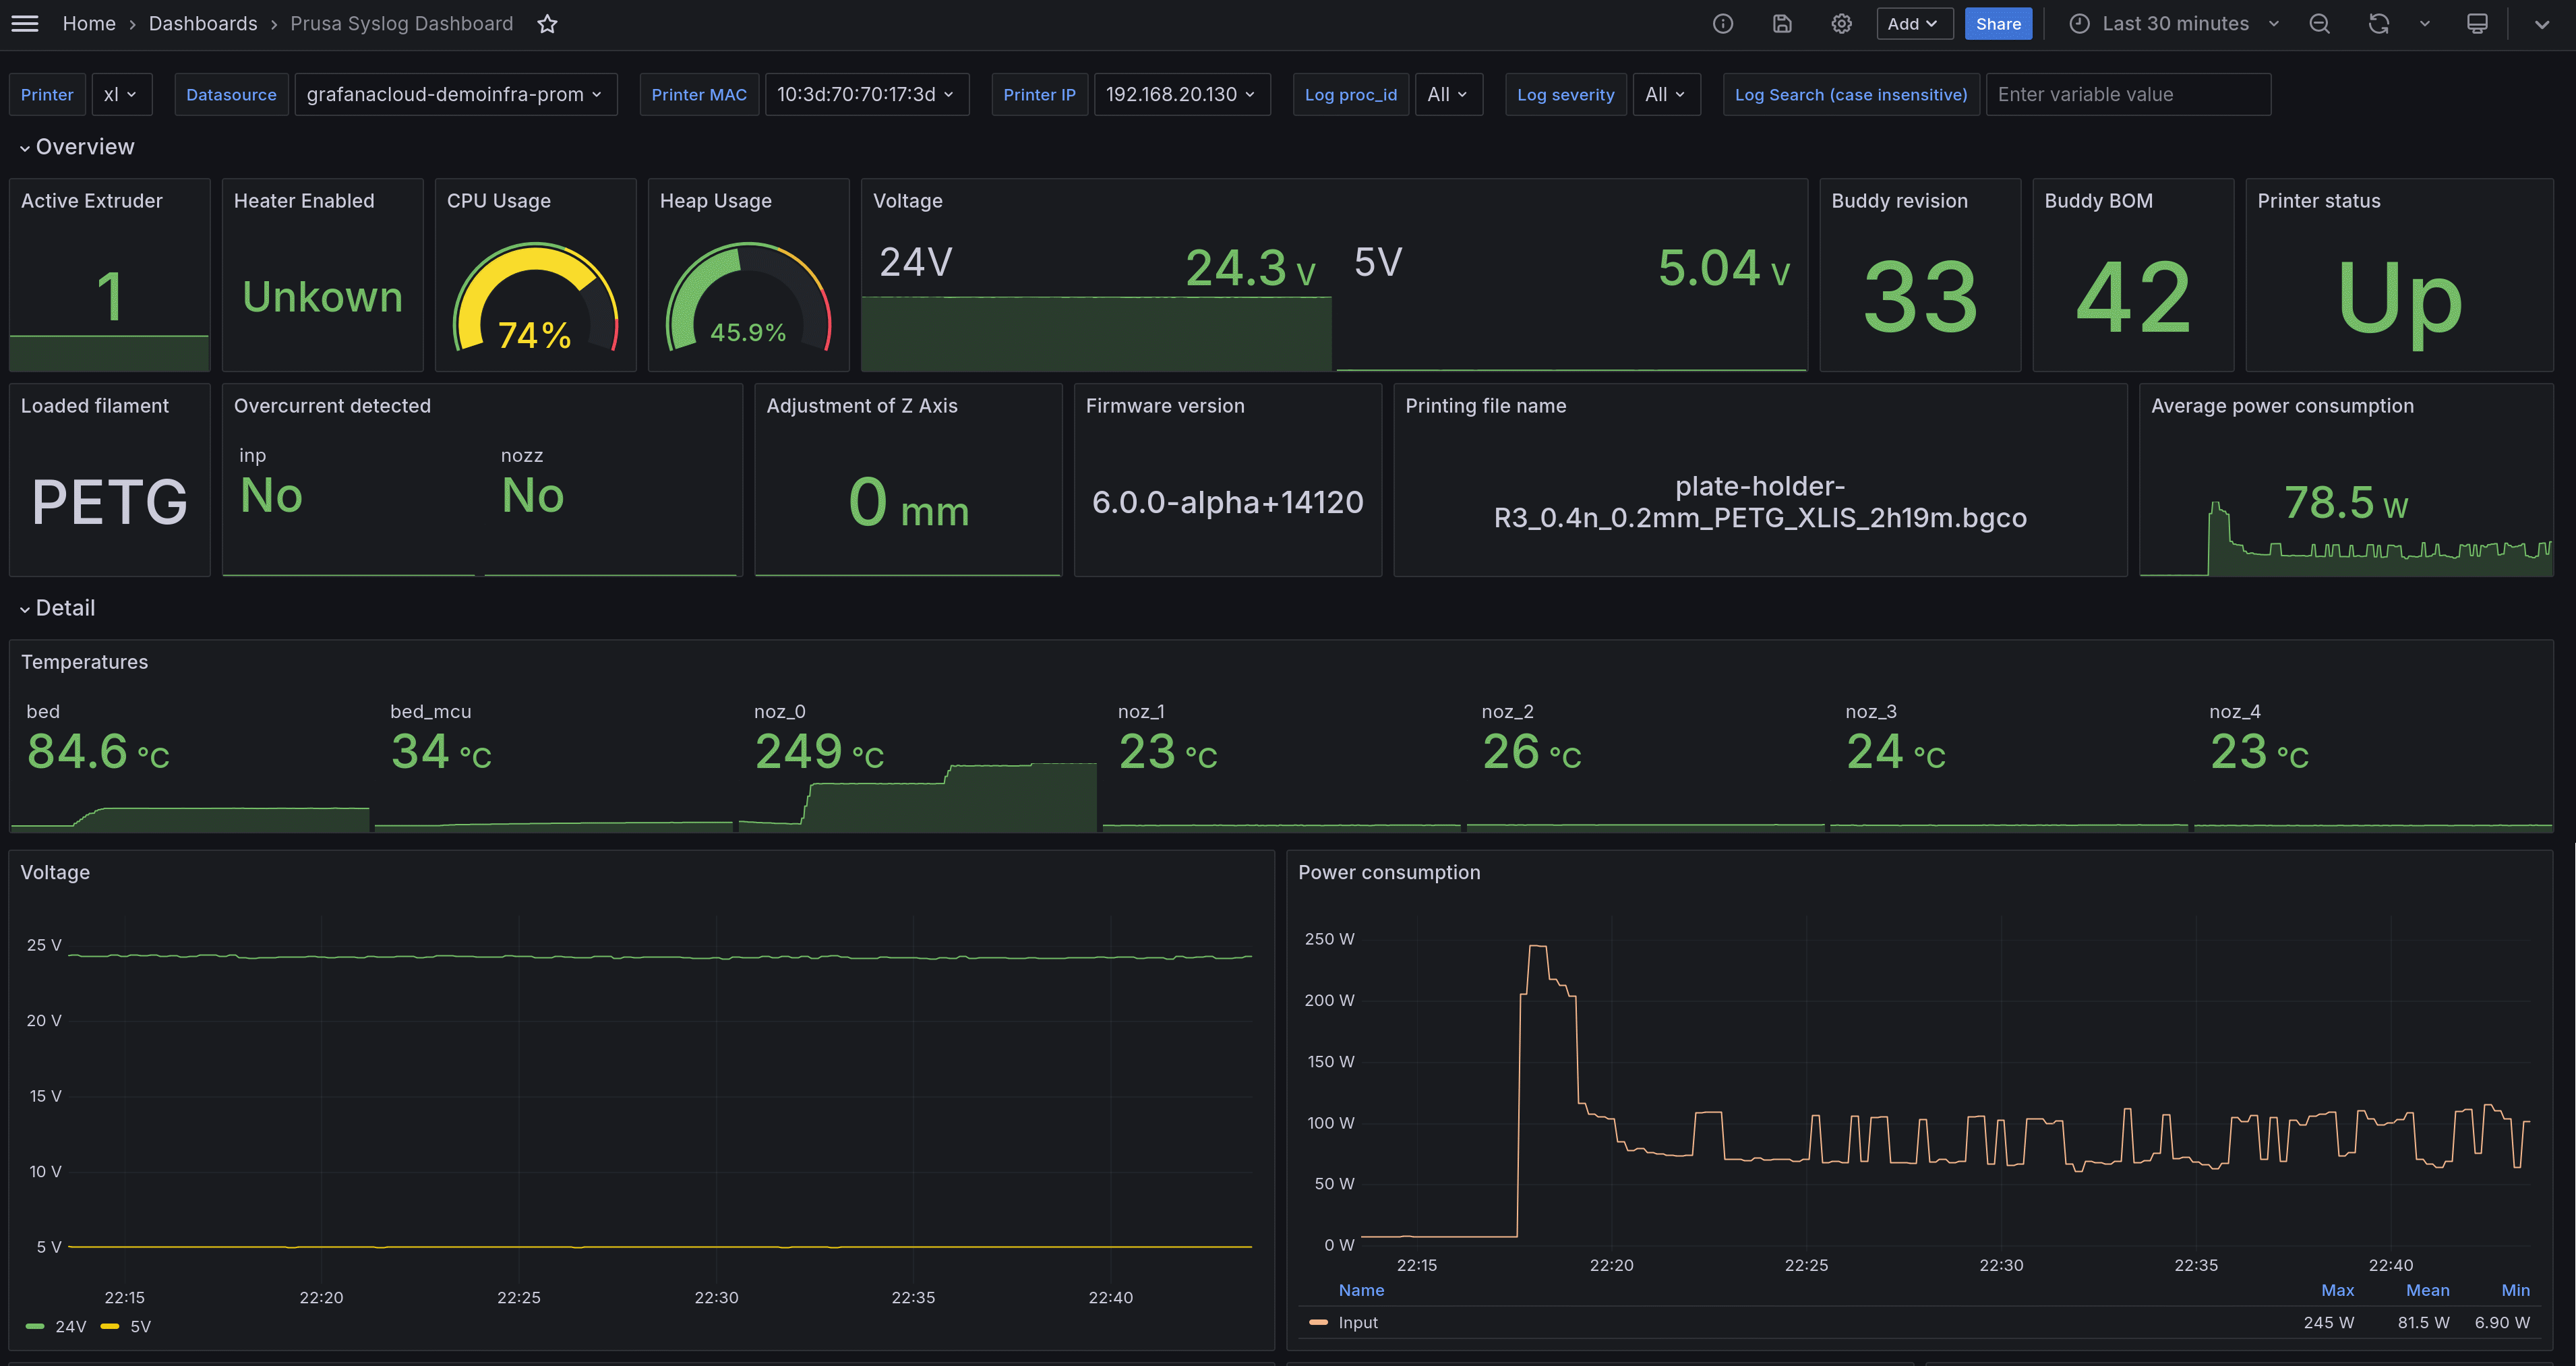Viewport: 2576px width, 1366px height.
Task: Open the Add menu
Action: (x=1913, y=23)
